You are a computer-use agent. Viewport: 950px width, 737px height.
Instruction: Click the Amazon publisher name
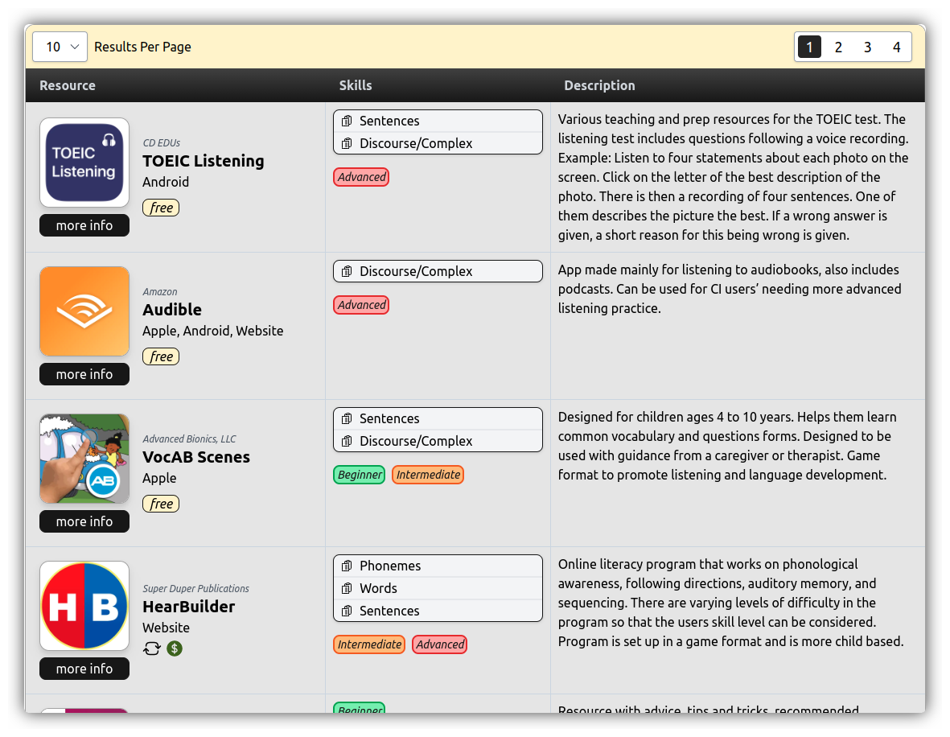click(x=160, y=291)
